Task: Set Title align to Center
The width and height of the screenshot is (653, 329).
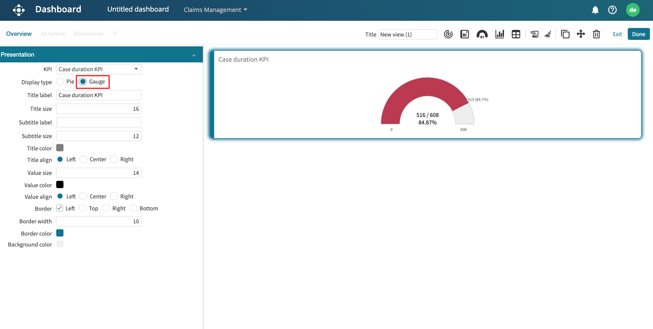Action: click(x=84, y=159)
